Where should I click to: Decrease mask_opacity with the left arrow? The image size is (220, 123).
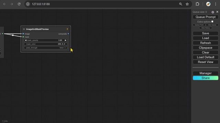pos(26,40)
